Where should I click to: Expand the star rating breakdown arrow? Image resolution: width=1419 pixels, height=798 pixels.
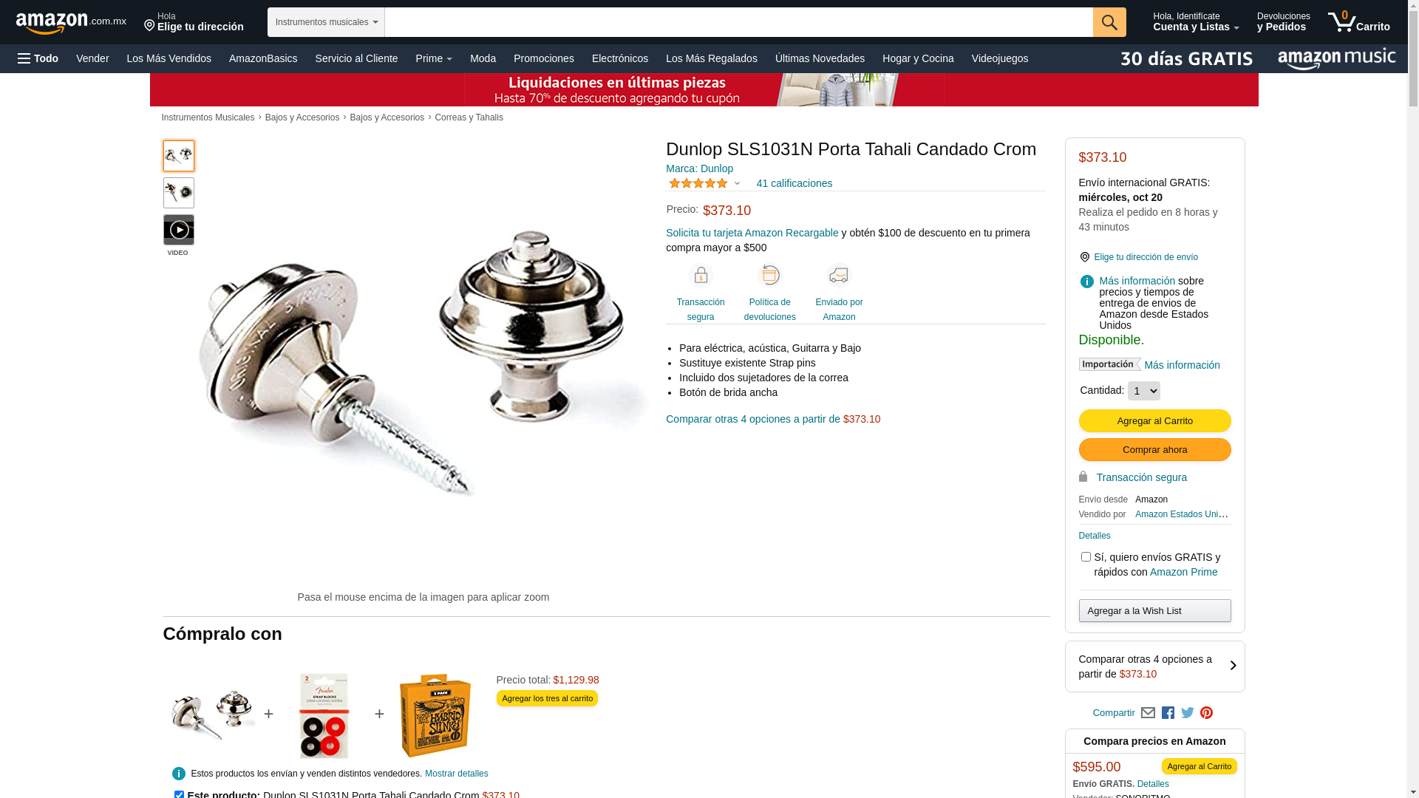[x=737, y=183]
